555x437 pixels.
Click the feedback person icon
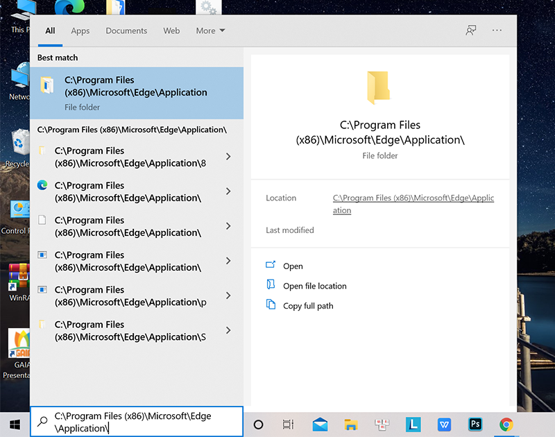(x=471, y=31)
